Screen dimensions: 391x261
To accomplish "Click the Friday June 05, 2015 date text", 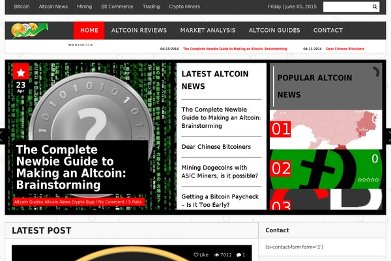I will pyautogui.click(x=292, y=7).
